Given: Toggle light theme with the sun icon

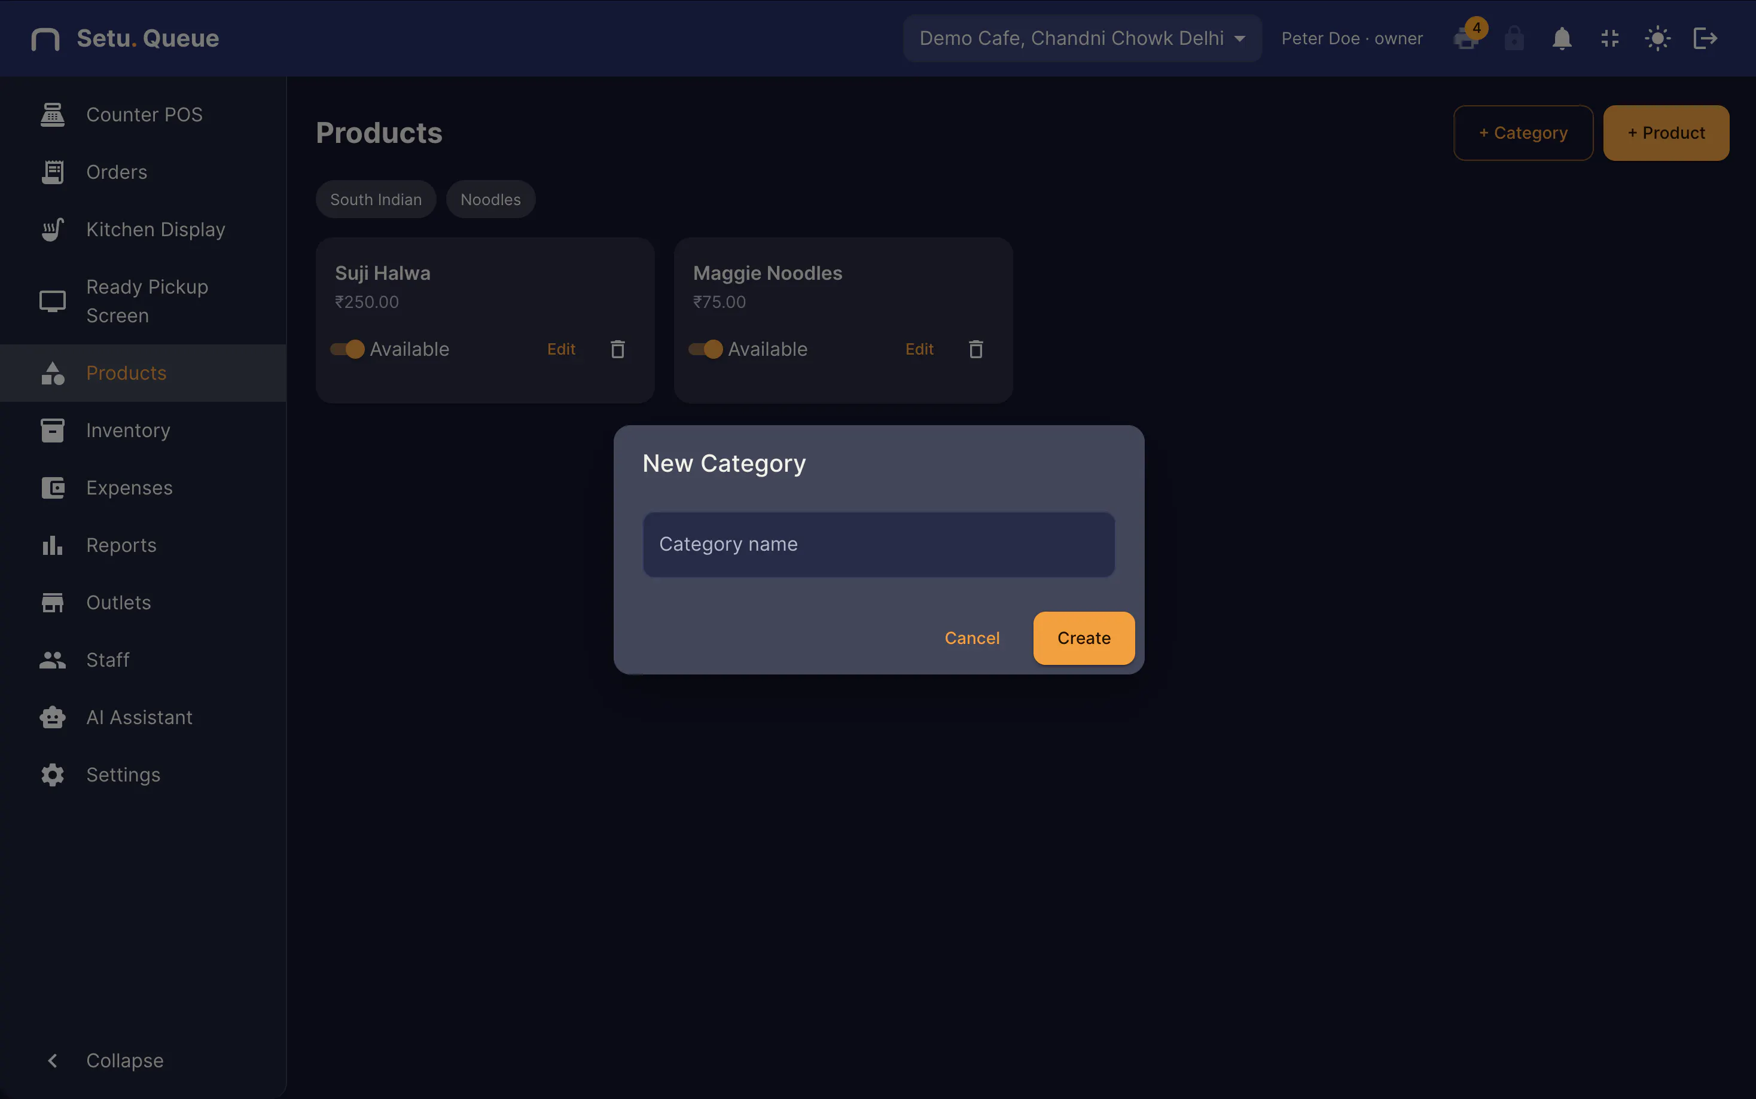Looking at the screenshot, I should (x=1658, y=38).
